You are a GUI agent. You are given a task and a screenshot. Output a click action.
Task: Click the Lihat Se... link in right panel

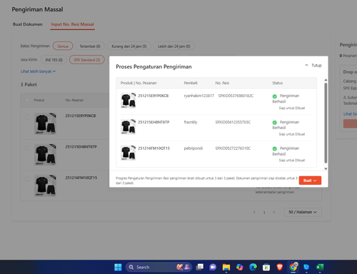point(350,114)
